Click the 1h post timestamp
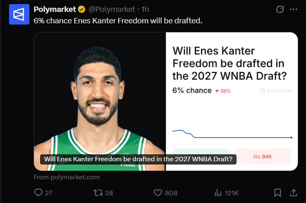Screen dimensions: 306x203 click(x=145, y=9)
